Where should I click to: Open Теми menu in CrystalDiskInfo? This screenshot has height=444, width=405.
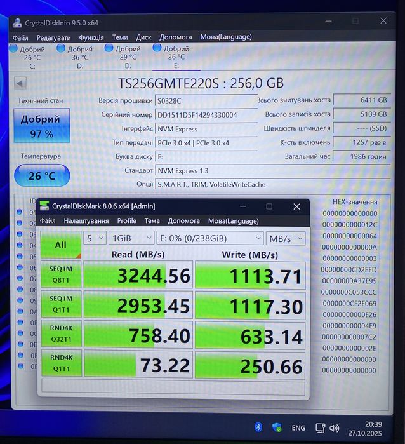[x=120, y=37]
